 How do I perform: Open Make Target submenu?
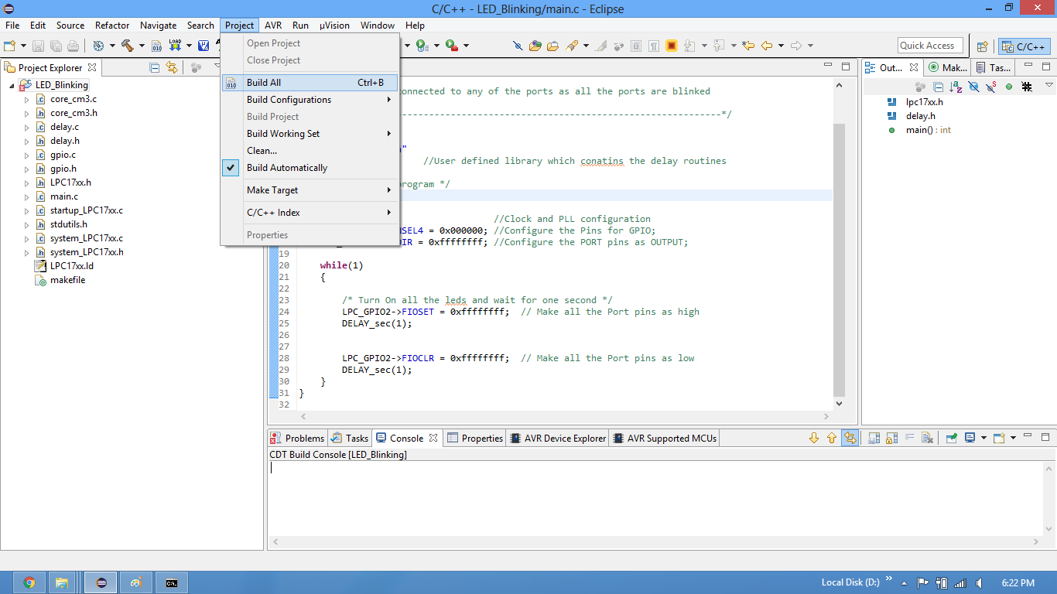310,190
